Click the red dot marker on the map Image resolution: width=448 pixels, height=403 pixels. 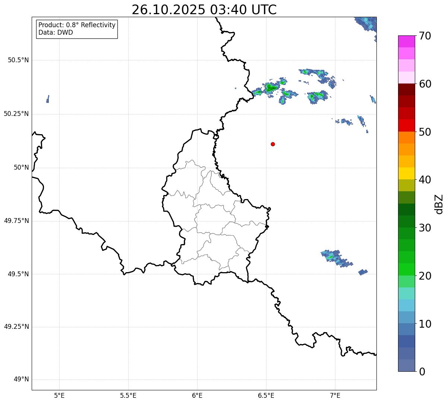(273, 144)
